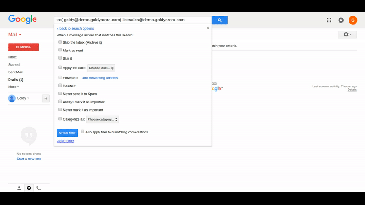This screenshot has height=205, width=365.
Task: Close the filter options panel
Action: (208, 28)
